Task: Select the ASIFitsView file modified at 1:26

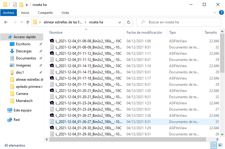Action: (x=134, y=116)
